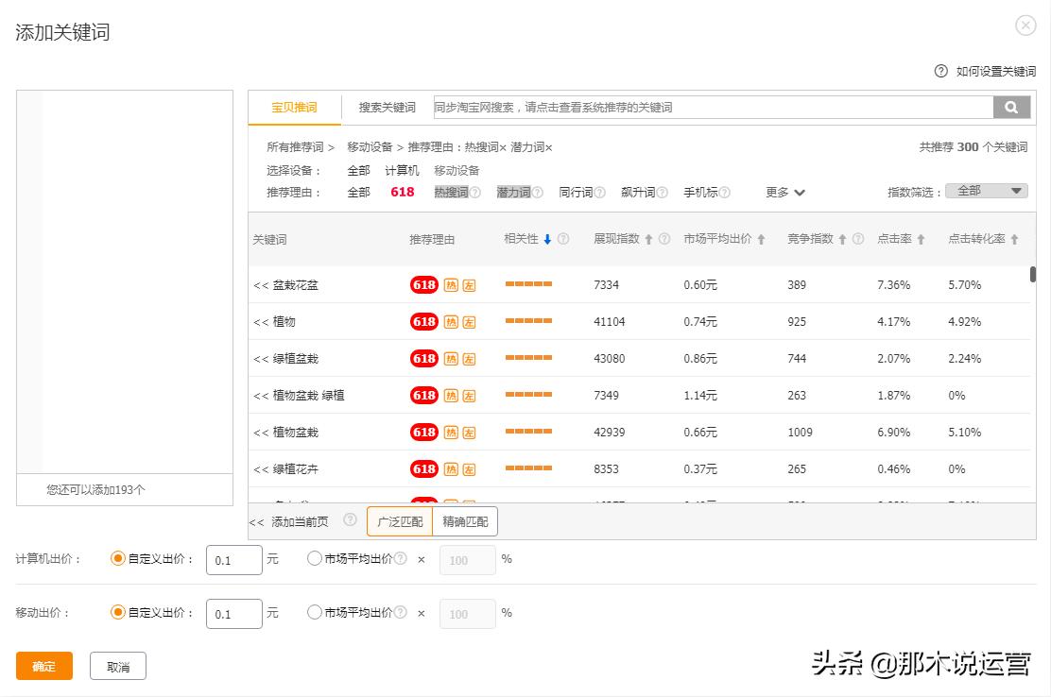Toggle the 热搜词 recommendation filter

coord(451,192)
